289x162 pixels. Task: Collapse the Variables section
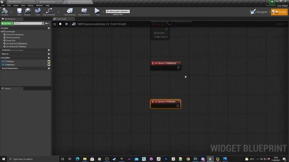click(1, 58)
